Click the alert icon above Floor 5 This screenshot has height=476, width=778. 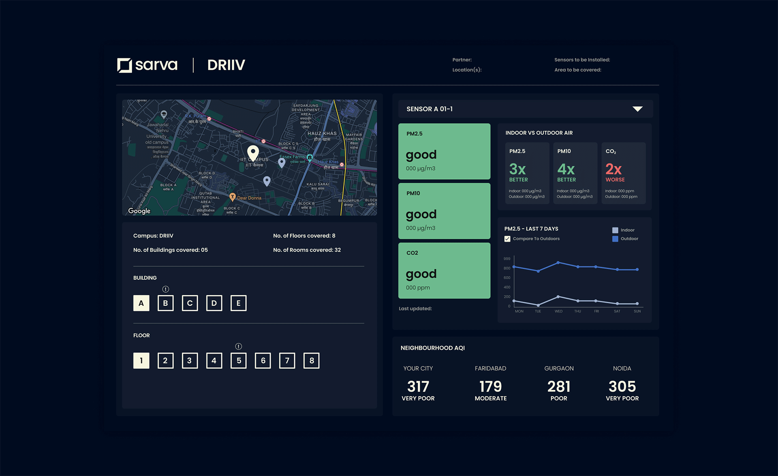tap(238, 346)
